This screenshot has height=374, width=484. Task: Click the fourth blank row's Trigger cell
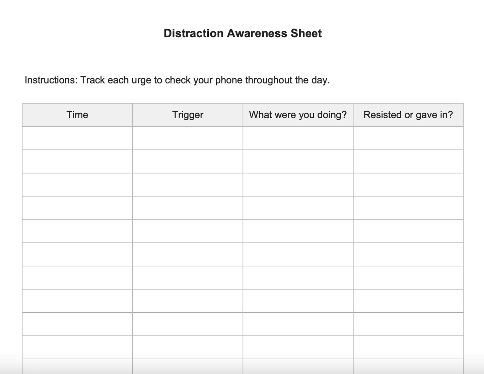pyautogui.click(x=188, y=208)
